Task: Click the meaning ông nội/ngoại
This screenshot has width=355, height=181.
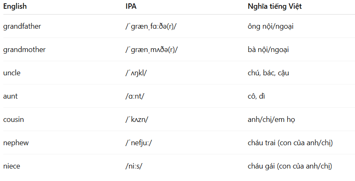Action: (x=271, y=26)
